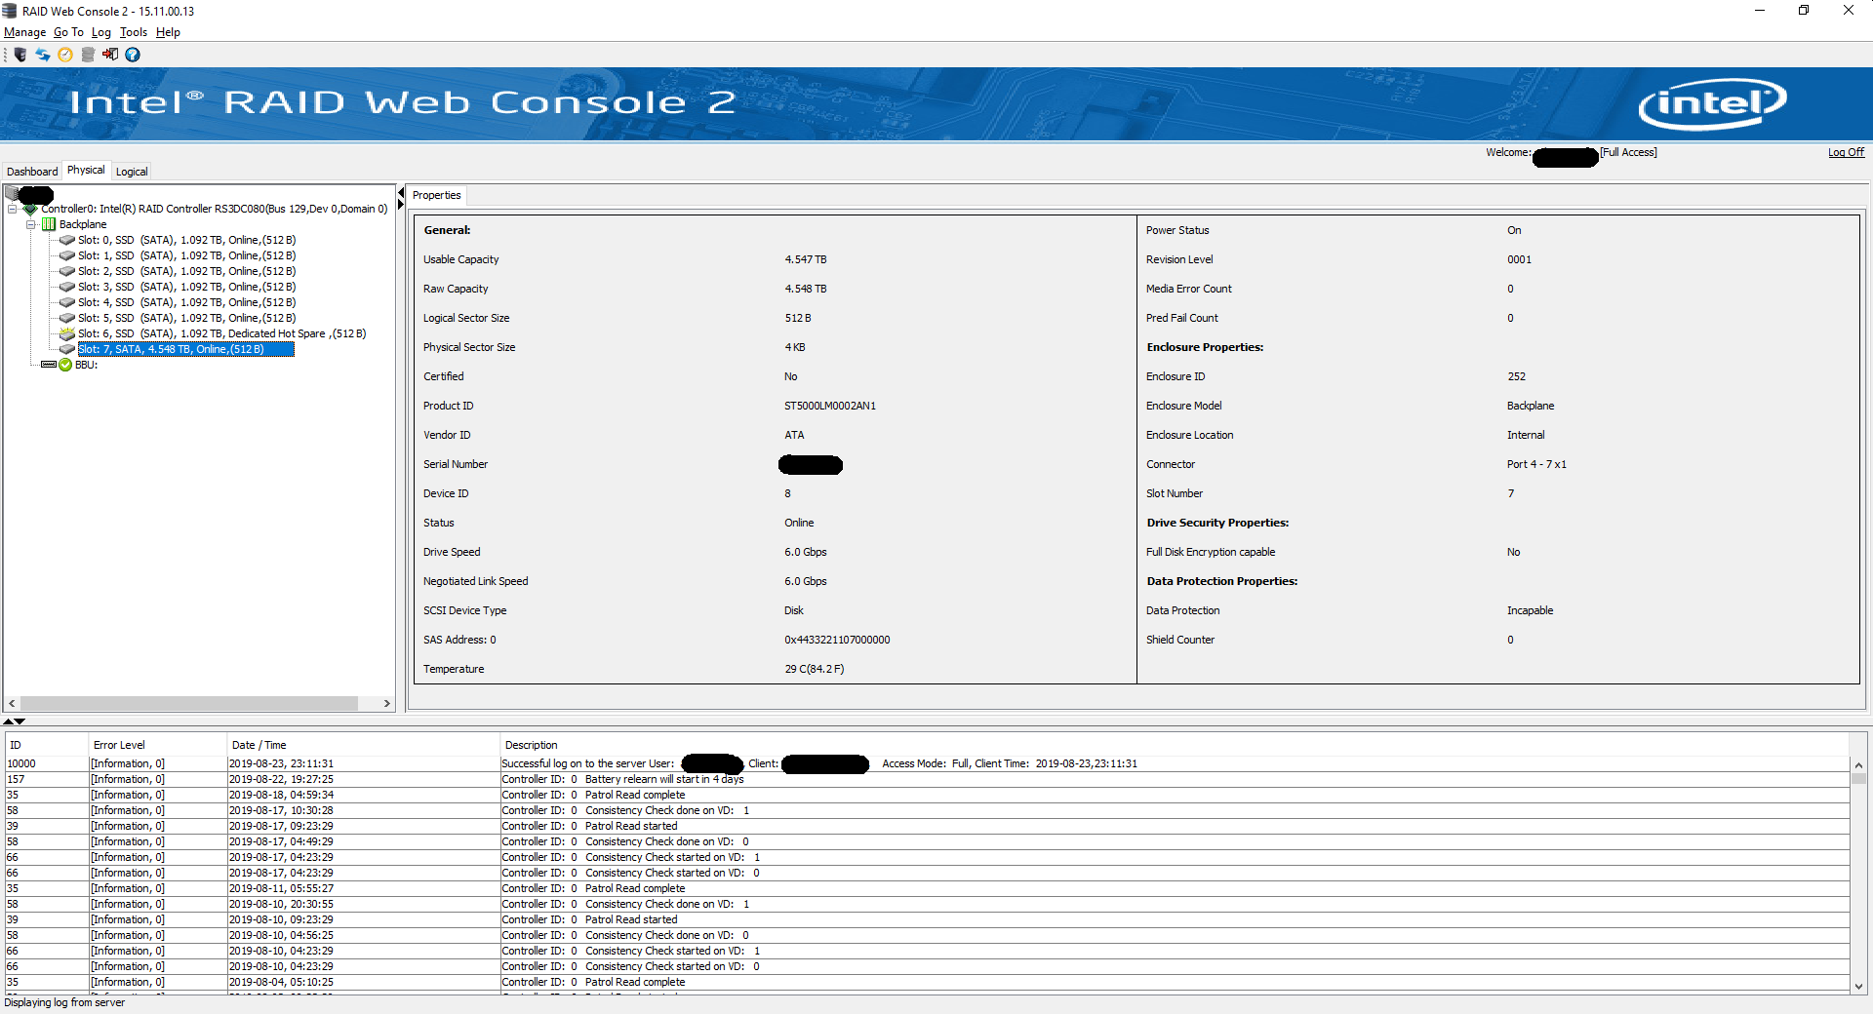This screenshot has height=1014, width=1873.
Task: Click log list scroll up arrow
Action: pyautogui.click(x=1858, y=765)
